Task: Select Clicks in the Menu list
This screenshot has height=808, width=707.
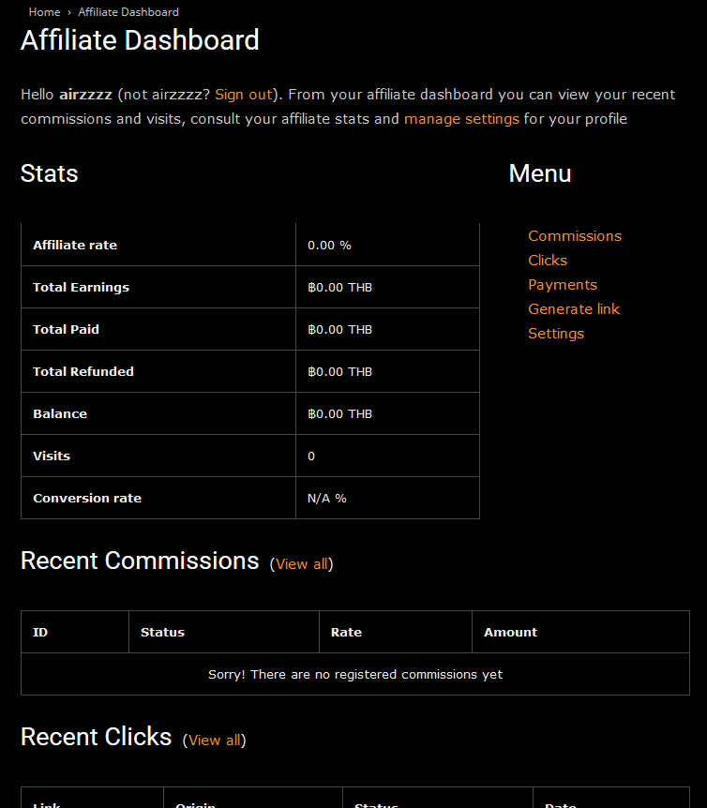Action: coord(547,261)
